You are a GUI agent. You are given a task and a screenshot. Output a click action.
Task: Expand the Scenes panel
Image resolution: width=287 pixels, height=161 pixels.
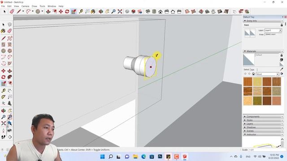[245, 131]
